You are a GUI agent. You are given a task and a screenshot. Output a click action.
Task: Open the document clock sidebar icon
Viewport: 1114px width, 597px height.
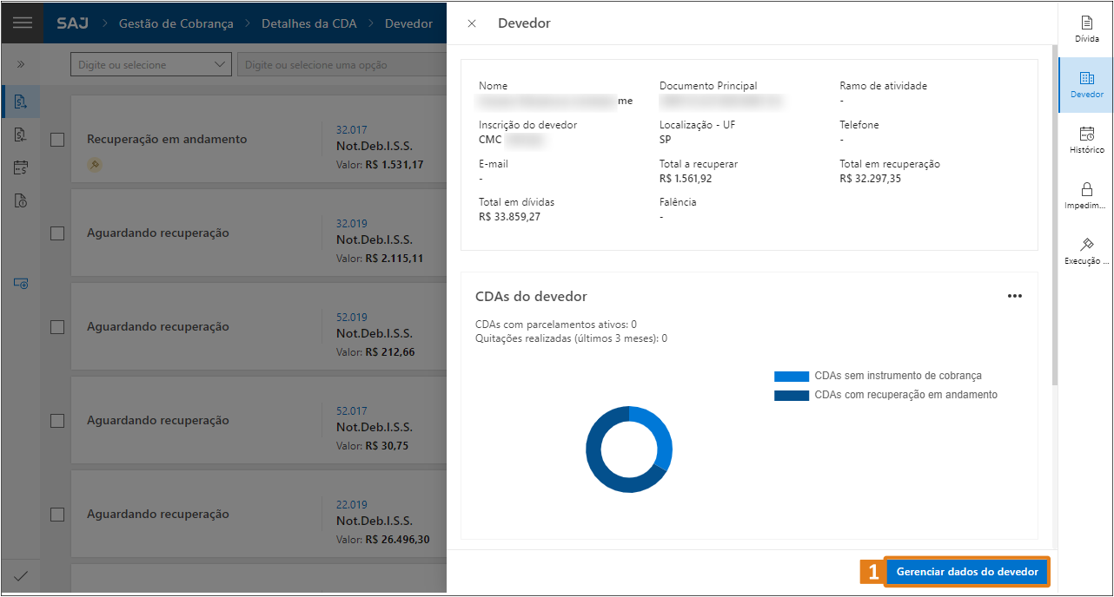click(21, 200)
